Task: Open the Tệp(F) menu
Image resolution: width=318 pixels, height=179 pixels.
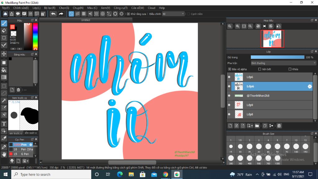Action: click(6, 8)
